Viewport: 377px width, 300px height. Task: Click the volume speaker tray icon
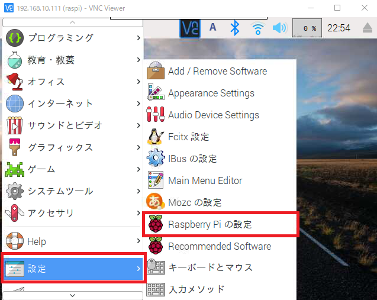(x=280, y=28)
